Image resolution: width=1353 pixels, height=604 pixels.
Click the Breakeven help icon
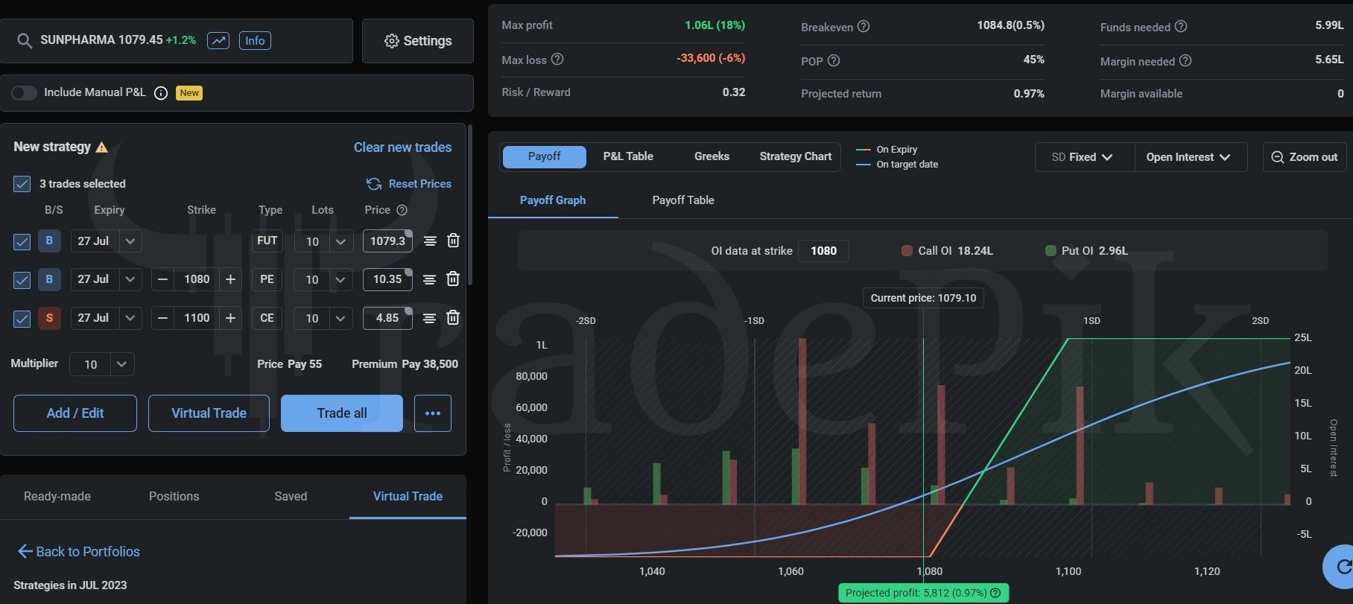864,26
